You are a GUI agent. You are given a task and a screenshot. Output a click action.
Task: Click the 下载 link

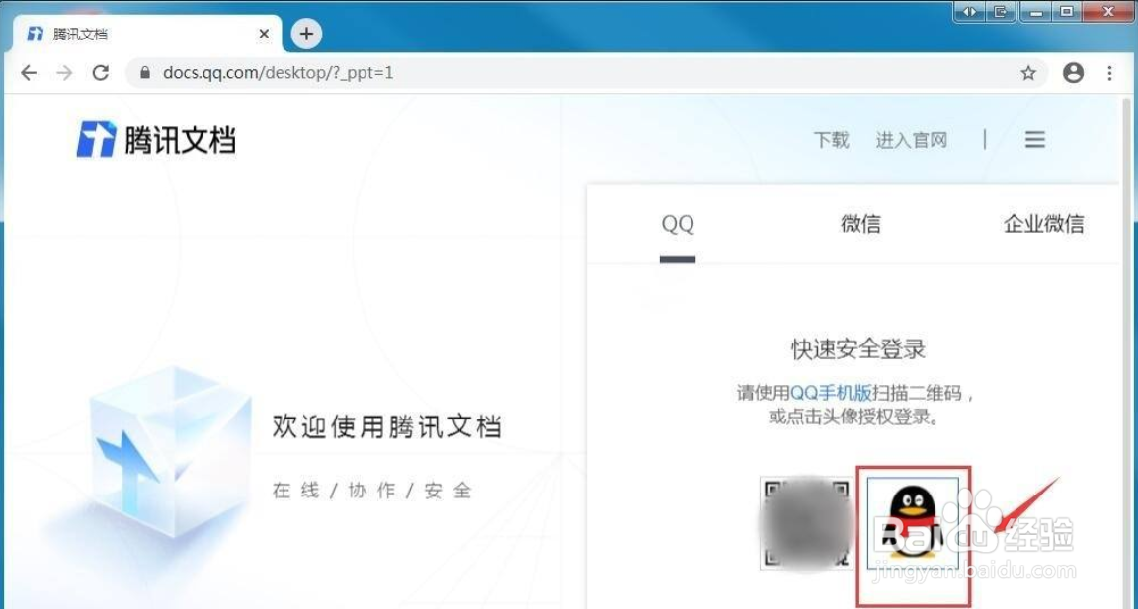click(831, 140)
